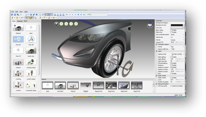
Task: Open the View menu
Action: pos(21,12)
